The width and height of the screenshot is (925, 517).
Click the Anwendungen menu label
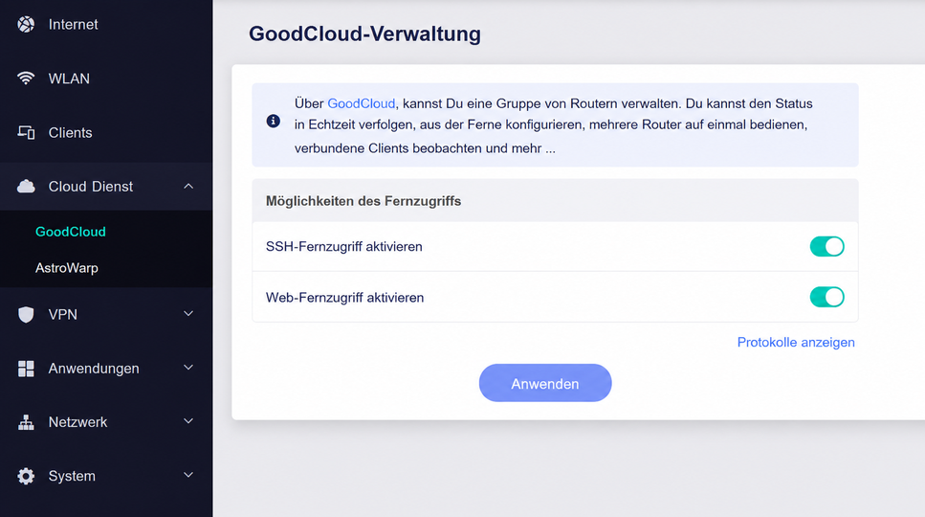[x=94, y=369]
